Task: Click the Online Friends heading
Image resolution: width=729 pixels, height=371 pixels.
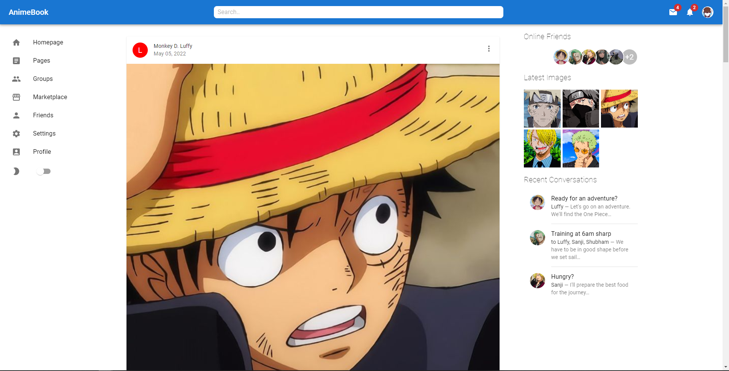Action: pyautogui.click(x=547, y=36)
